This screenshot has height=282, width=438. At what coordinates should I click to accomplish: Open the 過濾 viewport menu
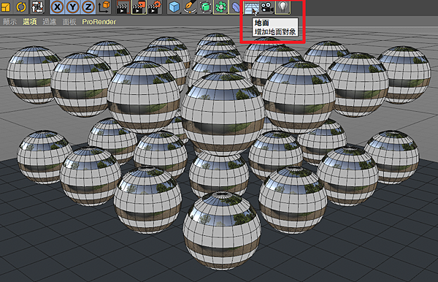click(50, 22)
